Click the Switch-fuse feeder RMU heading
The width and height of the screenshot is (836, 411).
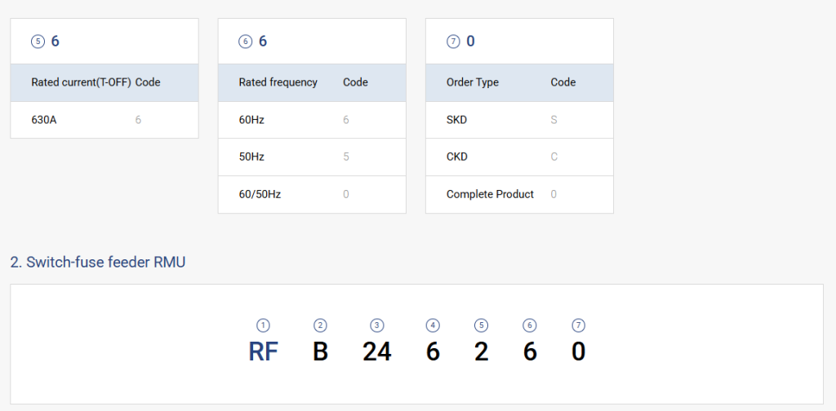pyautogui.click(x=98, y=262)
